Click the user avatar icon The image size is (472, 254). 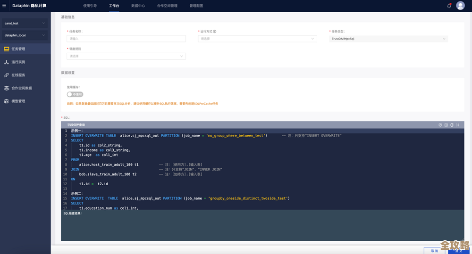460,6
